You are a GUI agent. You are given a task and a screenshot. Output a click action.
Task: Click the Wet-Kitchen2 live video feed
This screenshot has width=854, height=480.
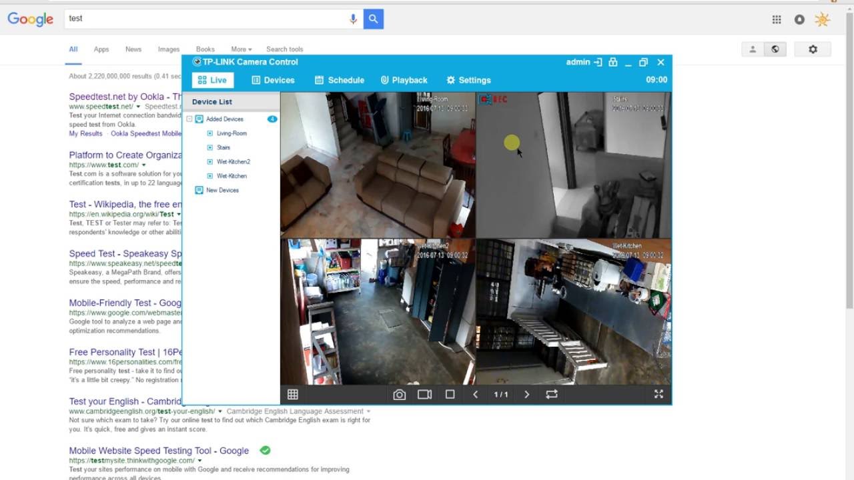pos(378,312)
